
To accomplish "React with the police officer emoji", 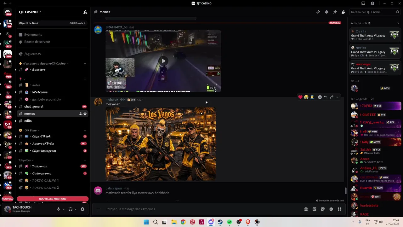I will pos(312,97).
